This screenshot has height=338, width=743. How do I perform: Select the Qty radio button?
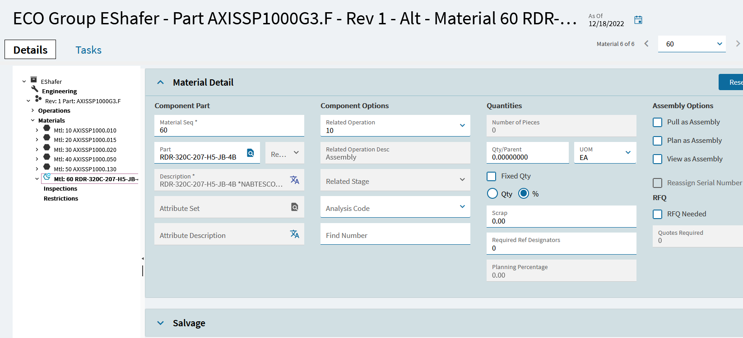coord(492,194)
